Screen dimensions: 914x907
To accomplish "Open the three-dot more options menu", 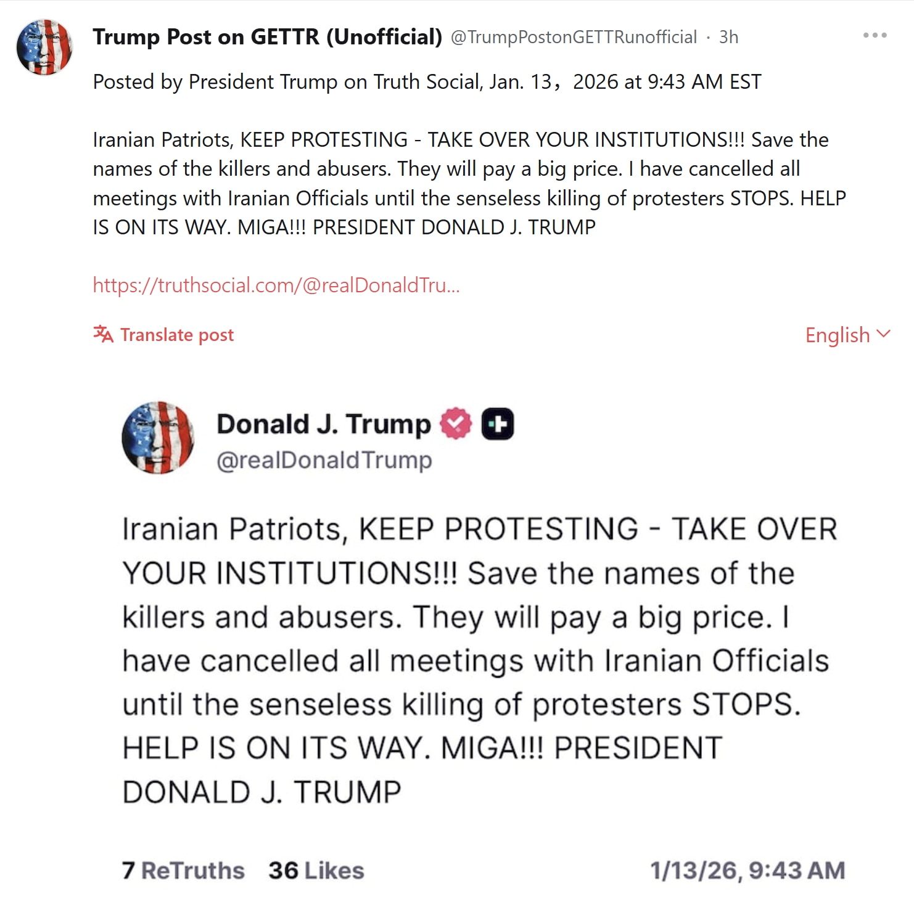I will coord(875,36).
